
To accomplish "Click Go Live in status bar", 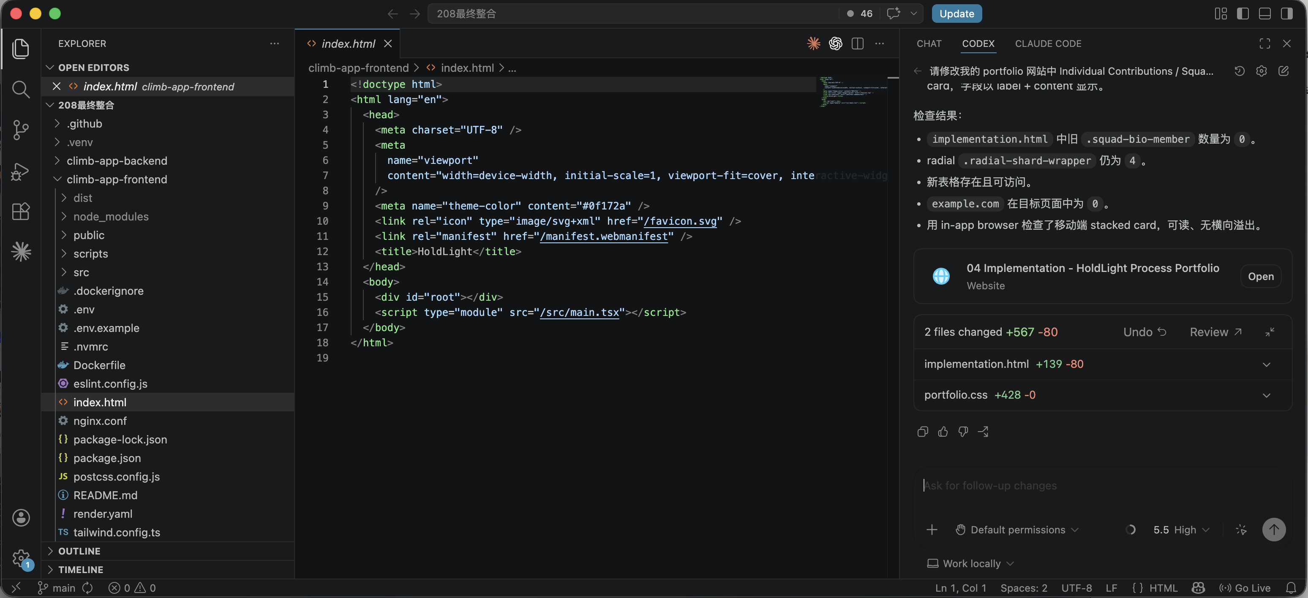I will [1245, 588].
